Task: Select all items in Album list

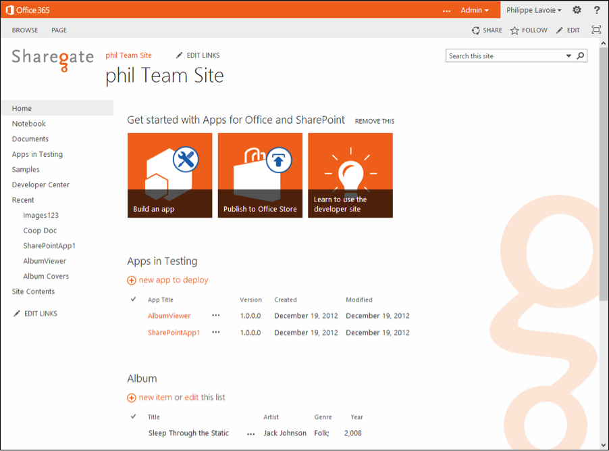Action: click(133, 417)
